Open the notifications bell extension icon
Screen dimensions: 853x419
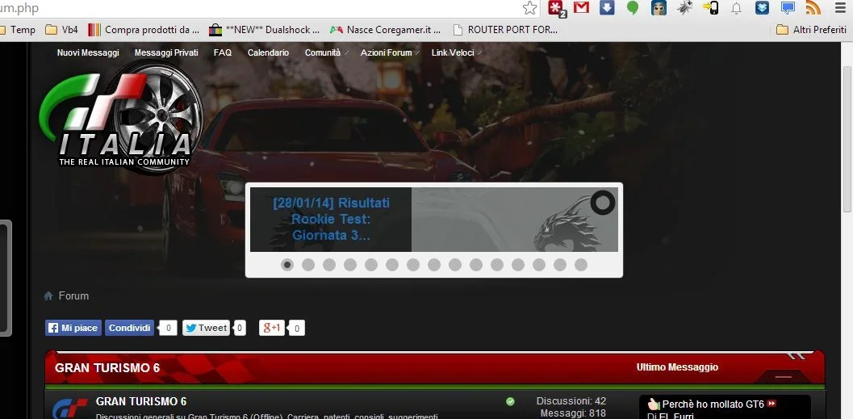coord(736,8)
